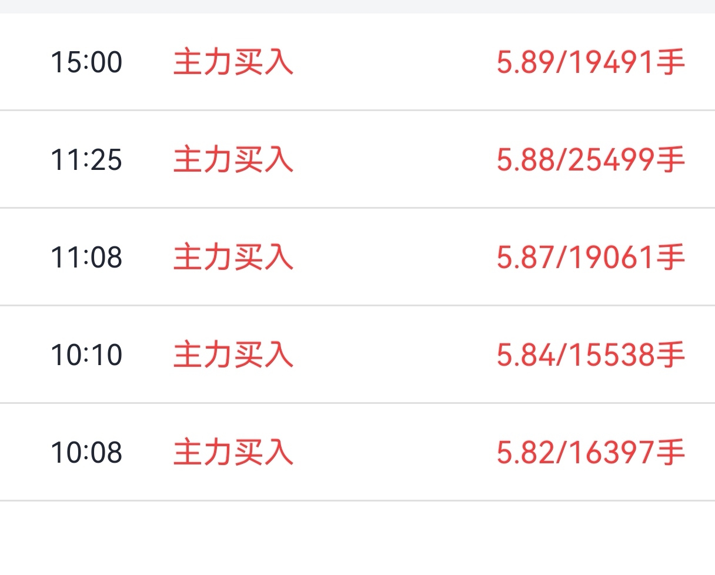The height and width of the screenshot is (575, 715).
Task: Select the 11:08 主力买入 label
Action: pos(233,258)
